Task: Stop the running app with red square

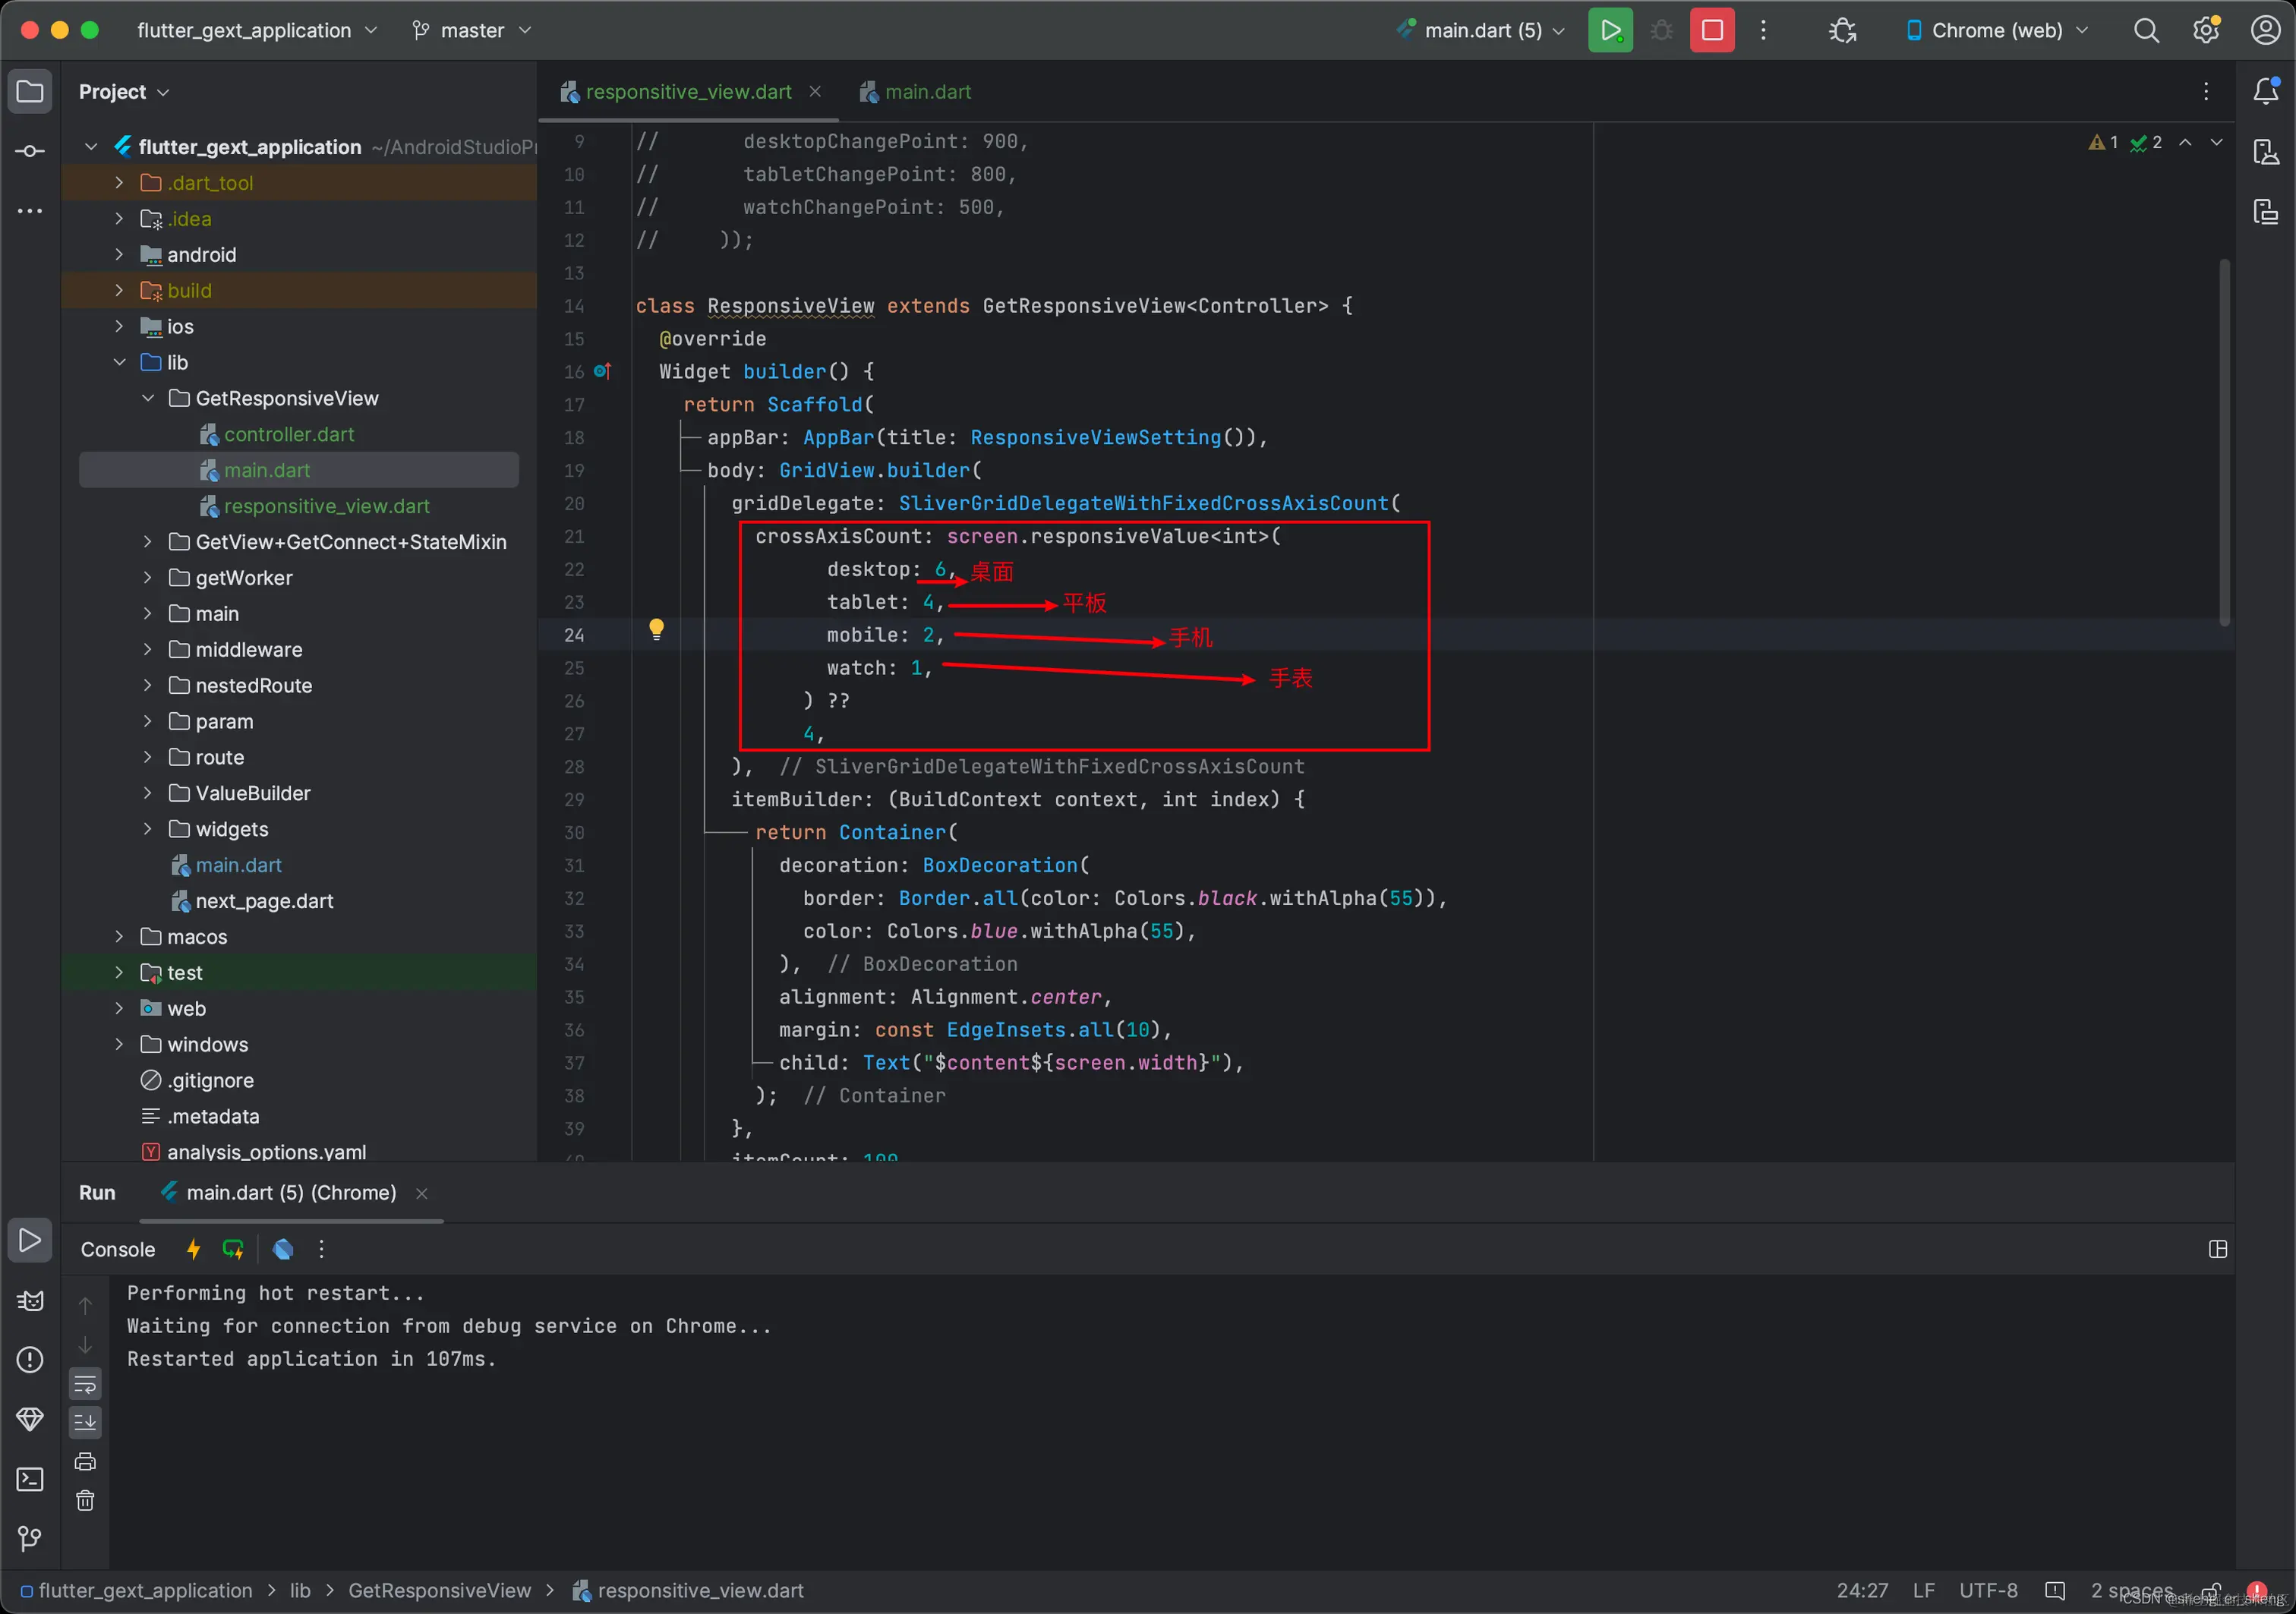Action: click(x=1712, y=30)
